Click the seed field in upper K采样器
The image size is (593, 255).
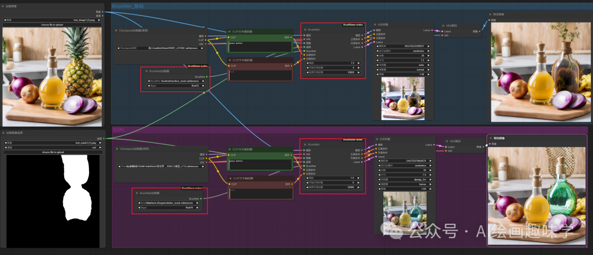click(403, 46)
